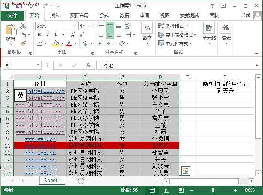Screen dimensions: 263x195
Task: Expand the formula bar
Action: 257,65
